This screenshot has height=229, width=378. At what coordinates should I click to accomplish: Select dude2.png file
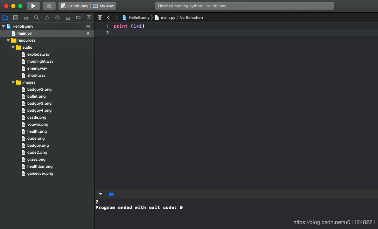(x=47, y=152)
